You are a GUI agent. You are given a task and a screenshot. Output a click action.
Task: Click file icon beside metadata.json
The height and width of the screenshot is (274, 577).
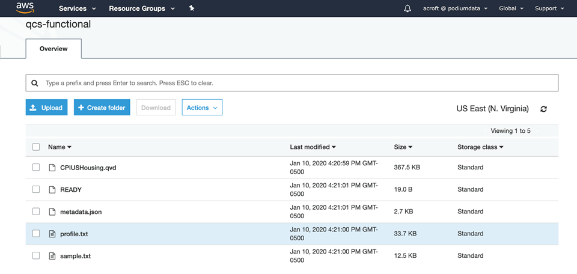click(52, 212)
